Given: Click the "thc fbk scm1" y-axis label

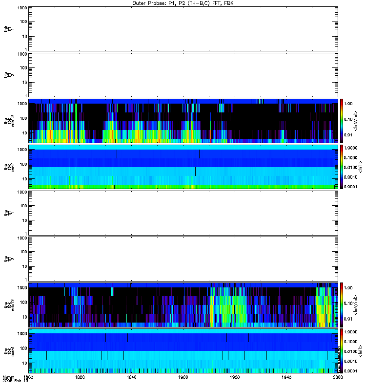Looking at the screenshot, I should point(9,351).
